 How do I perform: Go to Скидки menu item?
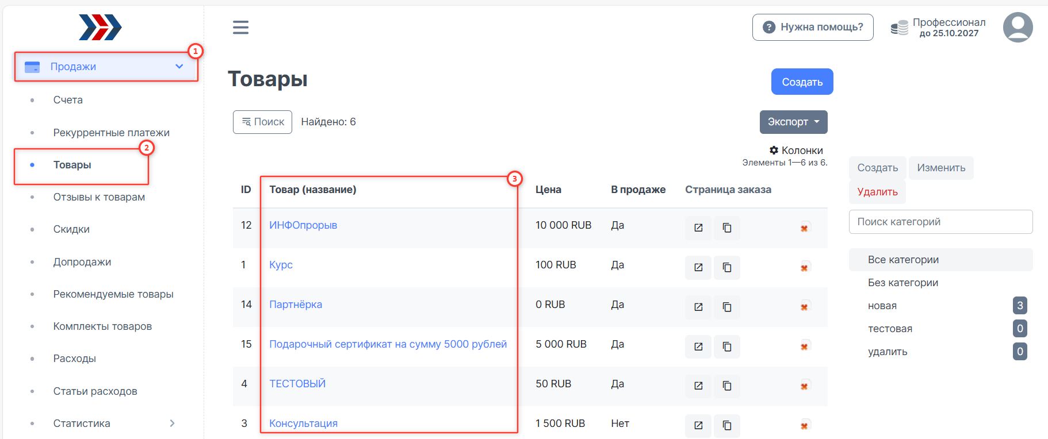pyautogui.click(x=71, y=229)
